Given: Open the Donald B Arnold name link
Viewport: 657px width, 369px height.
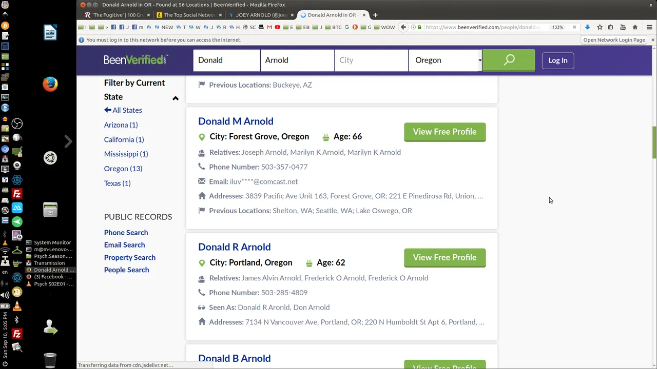Looking at the screenshot, I should (234, 358).
